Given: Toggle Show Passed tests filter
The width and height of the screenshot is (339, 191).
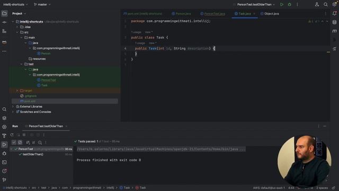Looking at the screenshot, I should pyautogui.click(x=14, y=142).
